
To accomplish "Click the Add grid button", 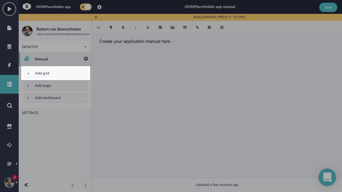I will (x=56, y=74).
